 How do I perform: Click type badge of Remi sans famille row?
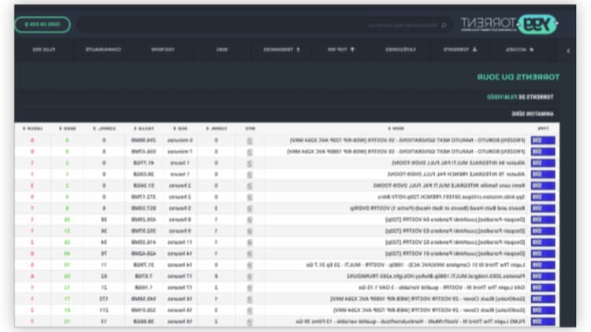point(543,186)
